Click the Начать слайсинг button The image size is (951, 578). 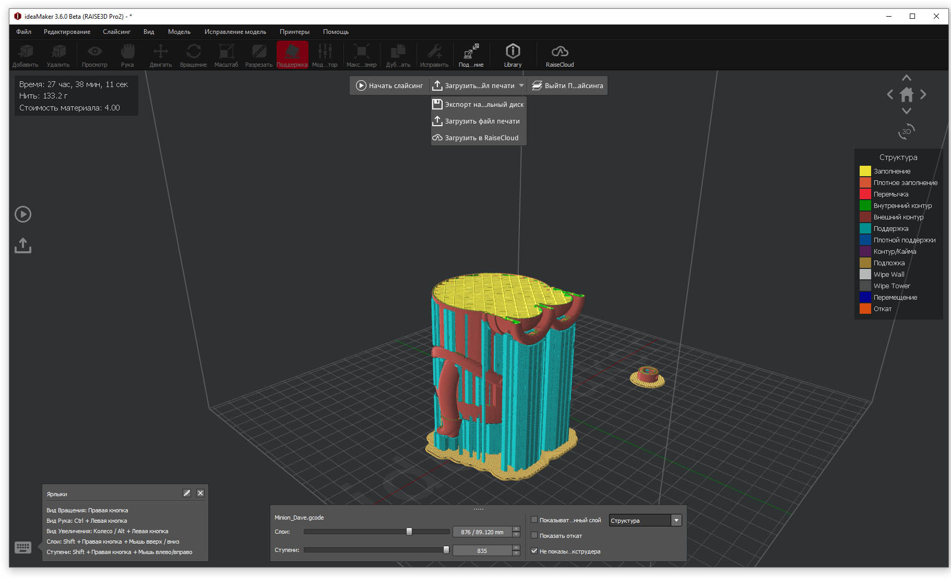[389, 85]
